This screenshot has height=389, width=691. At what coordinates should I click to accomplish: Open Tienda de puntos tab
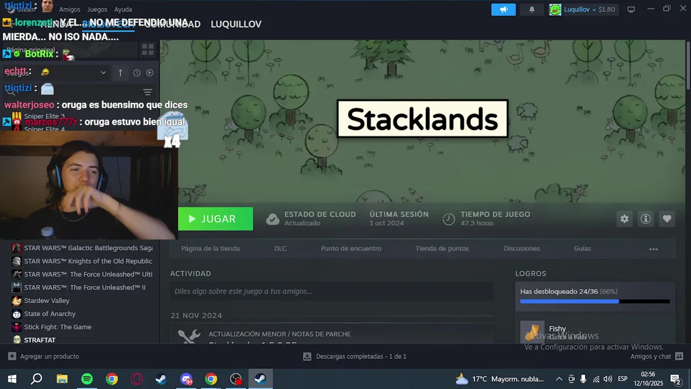(442, 249)
